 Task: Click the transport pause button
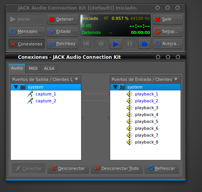[130, 44]
